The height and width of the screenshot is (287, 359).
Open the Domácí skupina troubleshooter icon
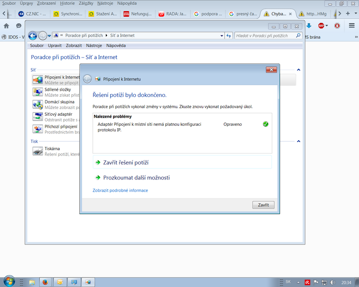tap(37, 104)
